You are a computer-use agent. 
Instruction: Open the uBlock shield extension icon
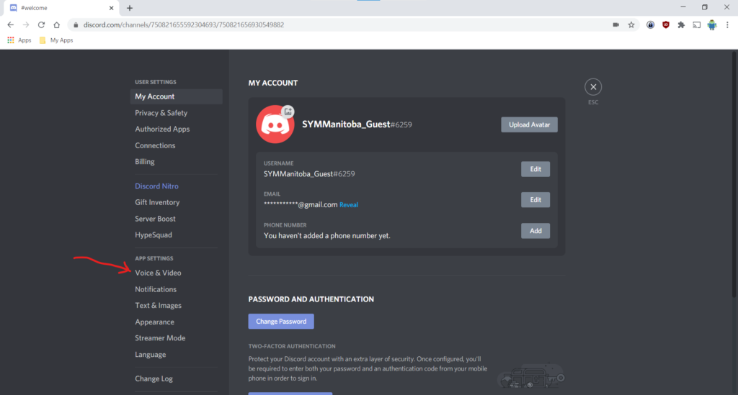[665, 25]
